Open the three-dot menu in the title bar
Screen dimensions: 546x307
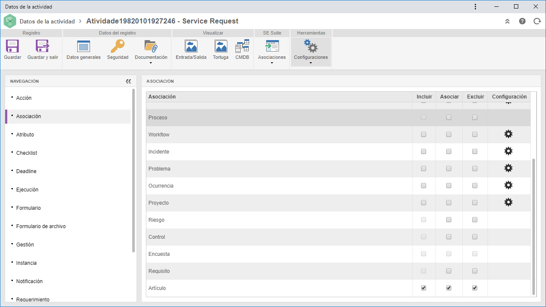[x=476, y=6]
